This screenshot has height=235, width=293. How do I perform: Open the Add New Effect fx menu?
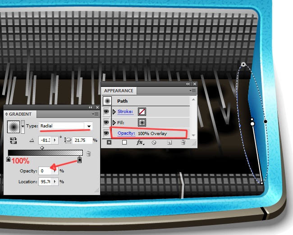point(140,142)
